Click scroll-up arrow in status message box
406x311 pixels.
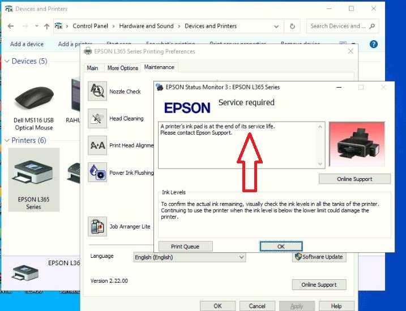[320, 127]
